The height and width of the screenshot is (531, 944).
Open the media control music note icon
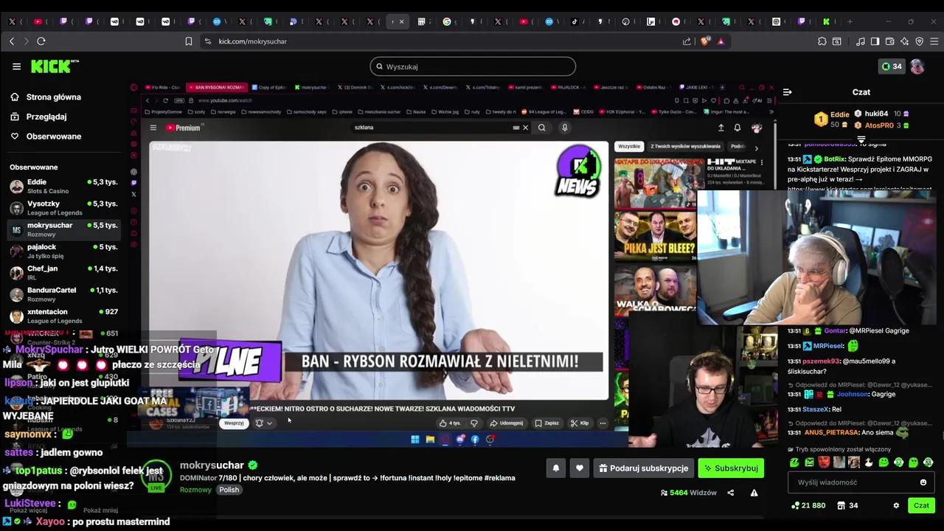click(861, 41)
